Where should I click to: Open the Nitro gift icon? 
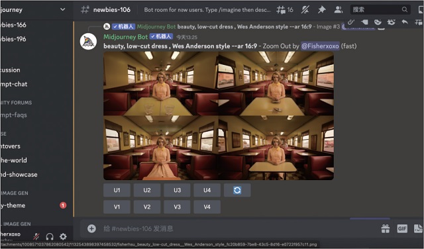pyautogui.click(x=386, y=228)
